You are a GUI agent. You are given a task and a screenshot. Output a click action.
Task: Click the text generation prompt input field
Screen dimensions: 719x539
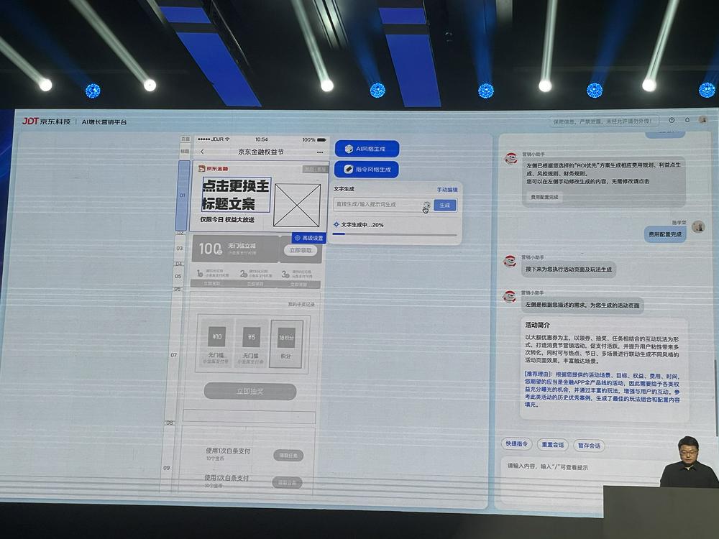tap(377, 205)
